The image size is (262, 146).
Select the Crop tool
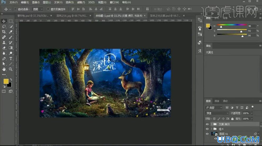4,32
